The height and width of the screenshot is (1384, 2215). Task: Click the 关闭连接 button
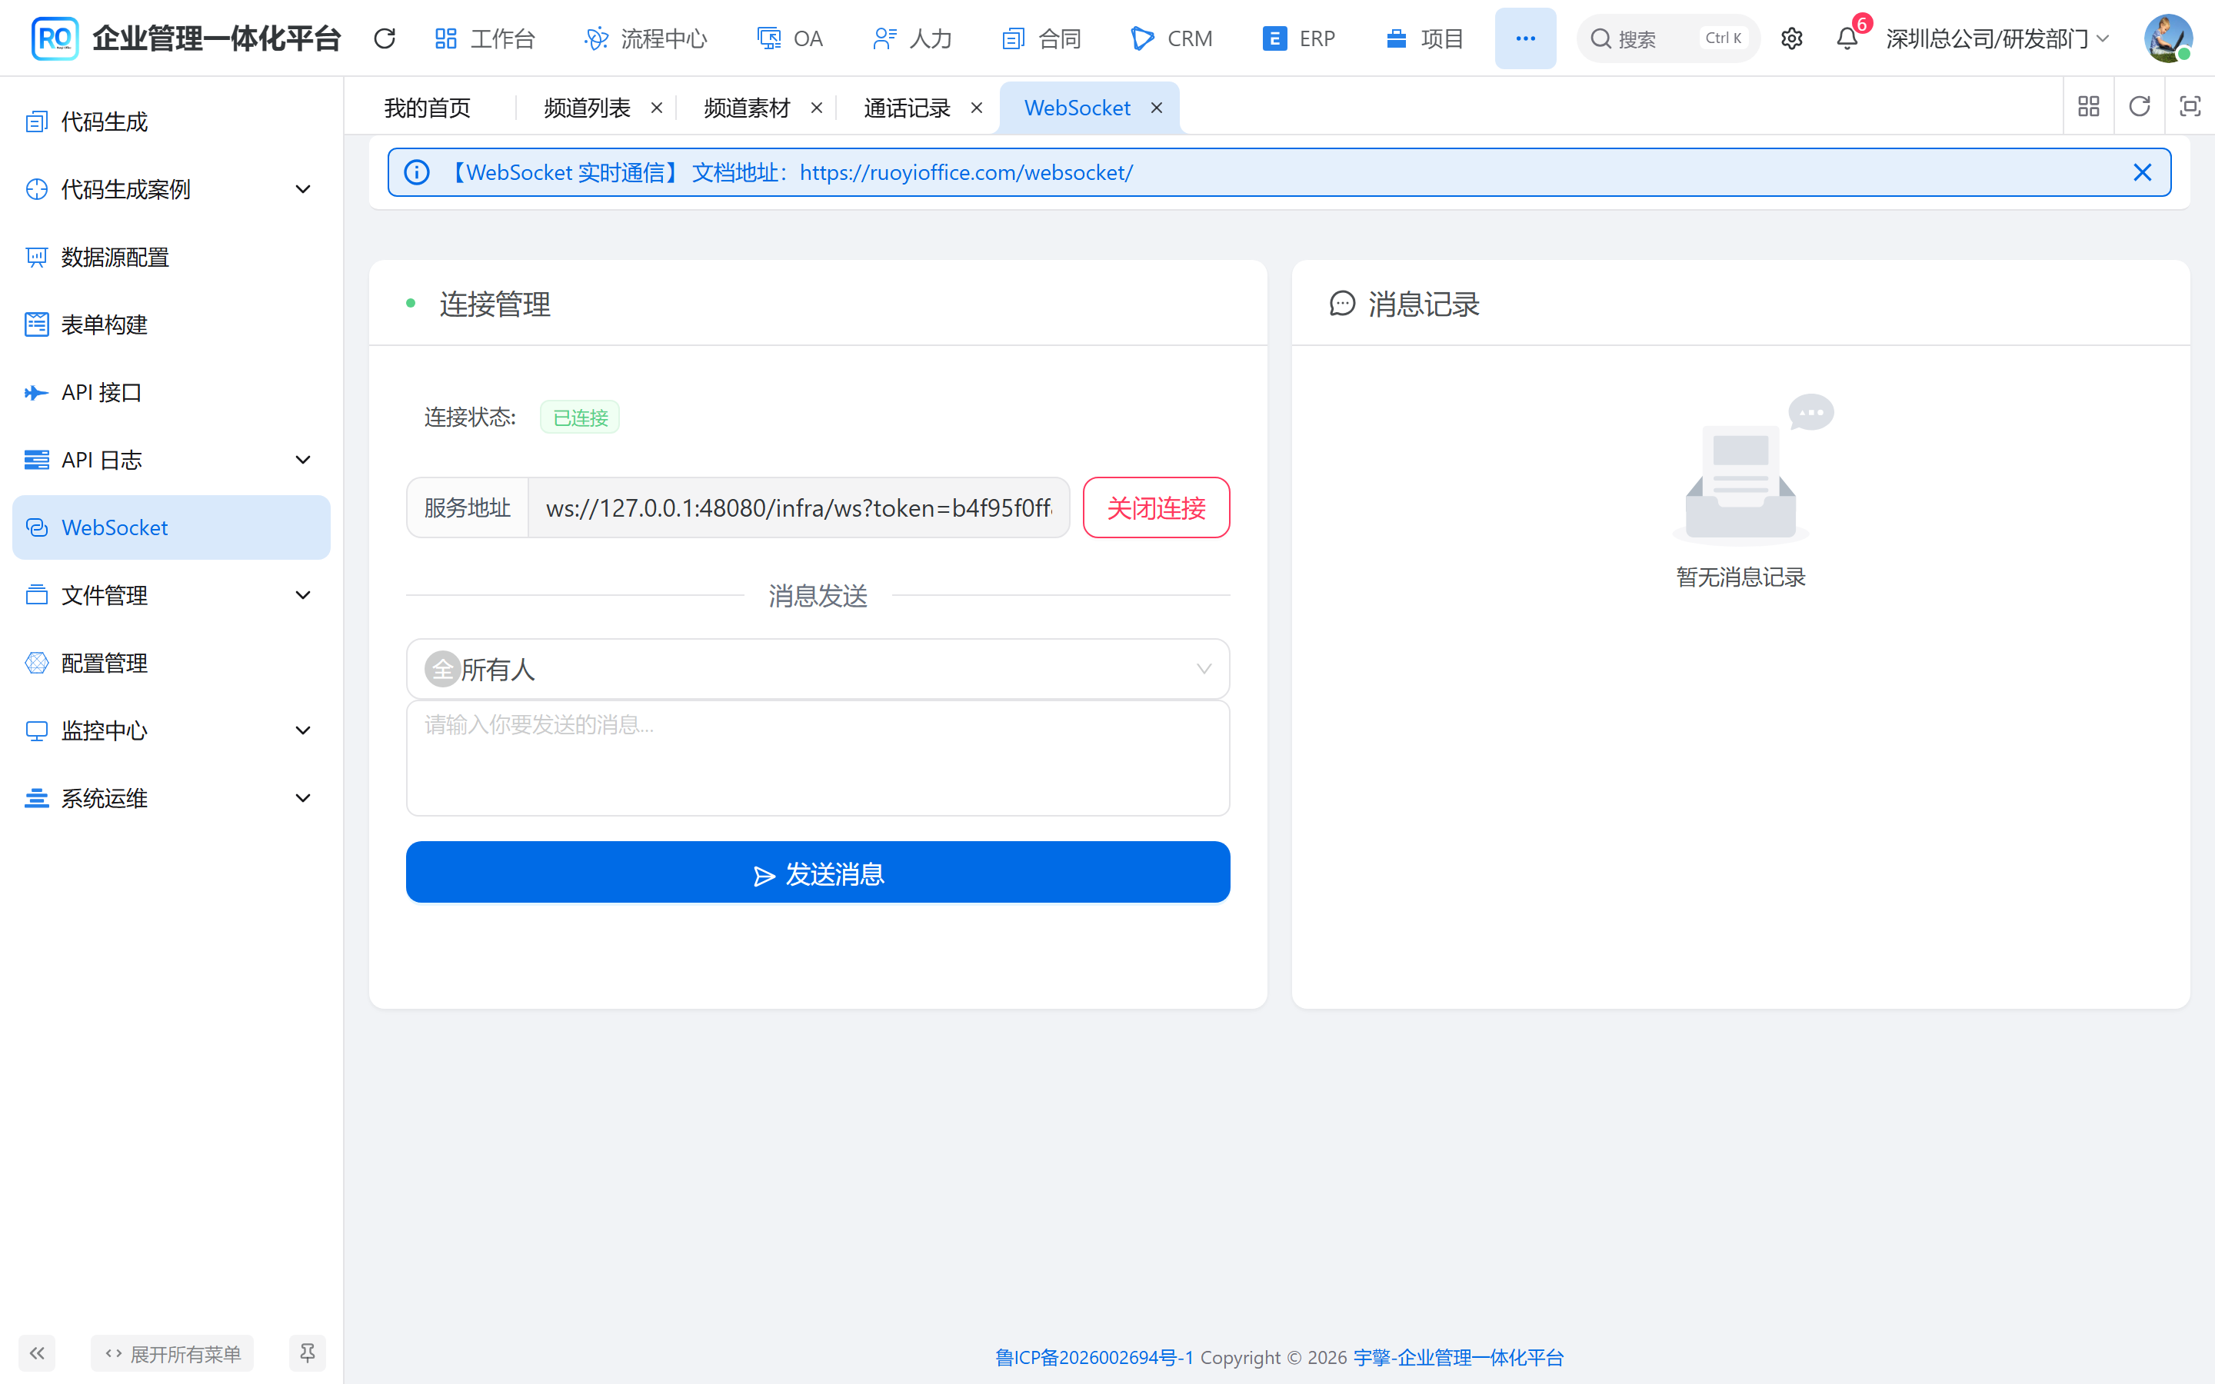click(x=1156, y=507)
